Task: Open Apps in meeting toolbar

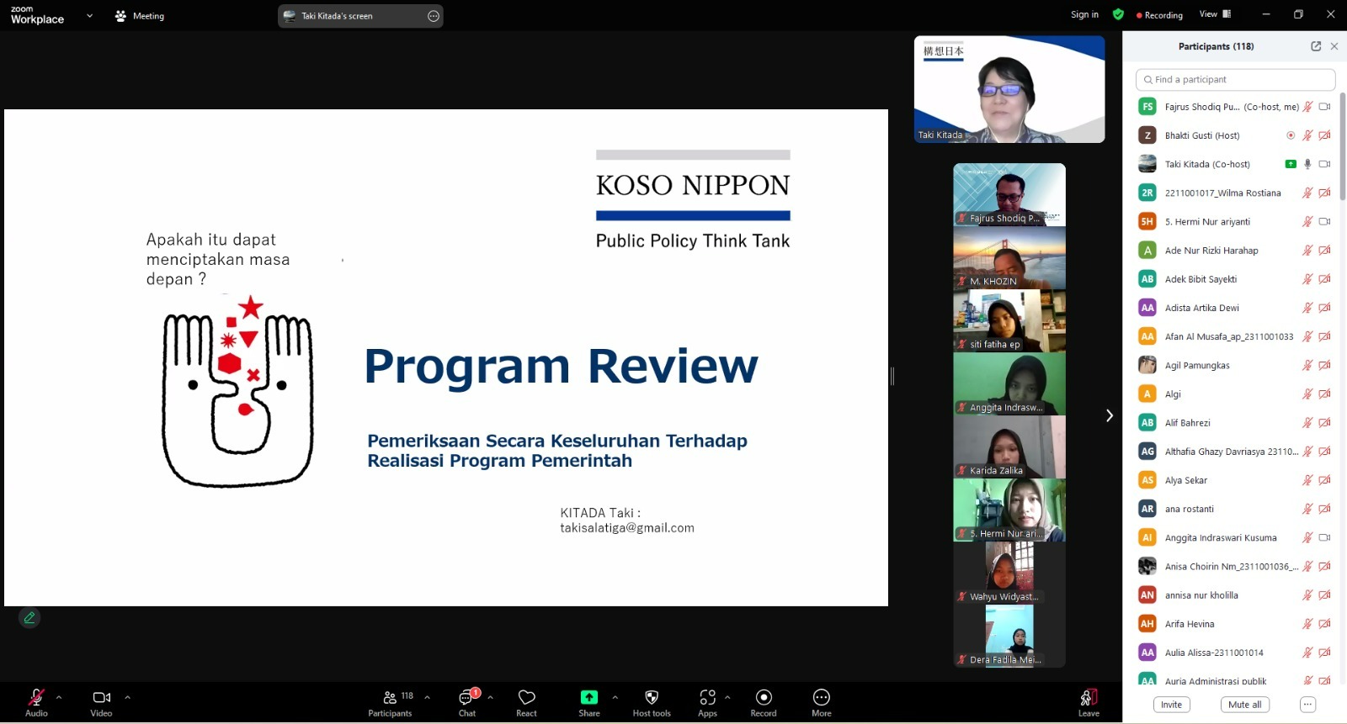Action: pos(707,702)
